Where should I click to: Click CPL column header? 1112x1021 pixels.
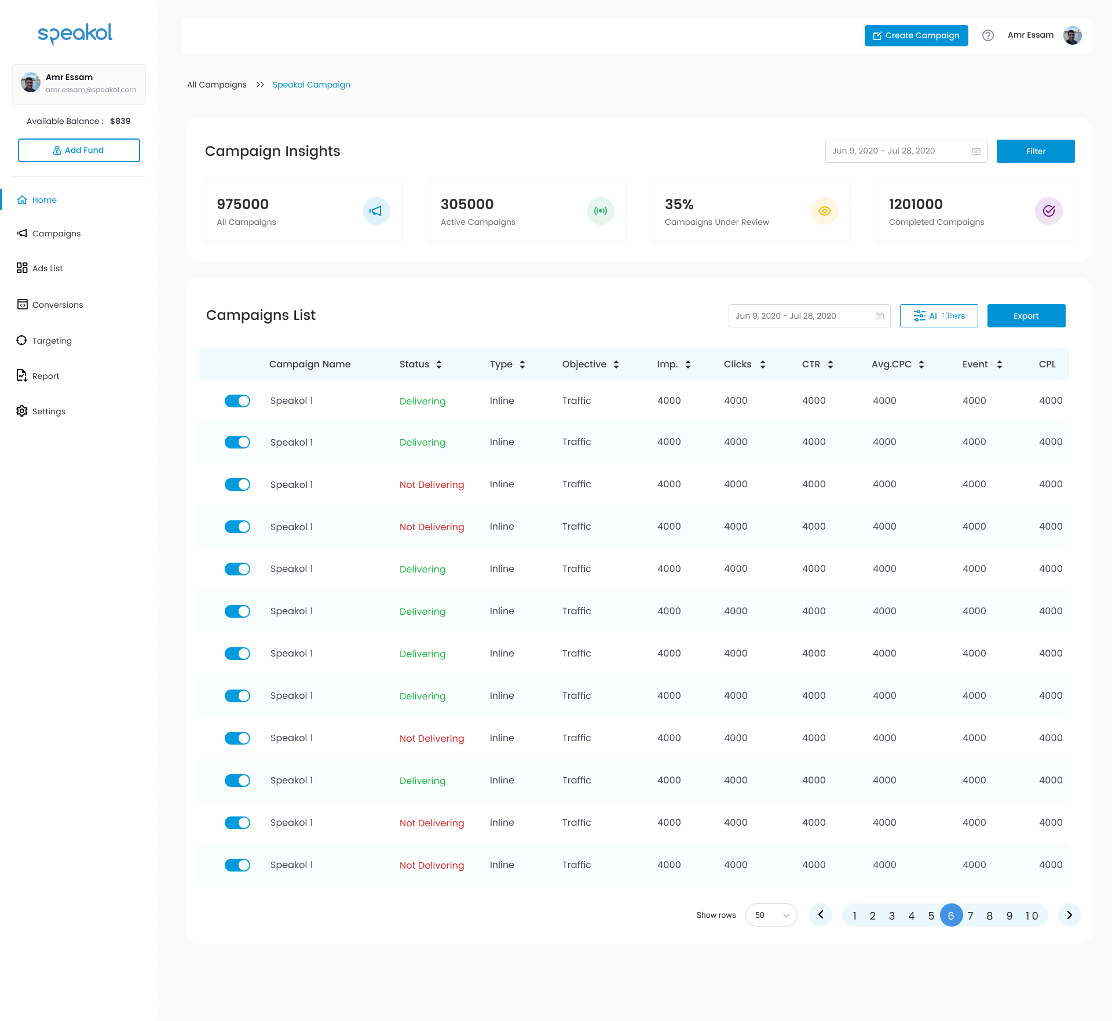coord(1047,364)
